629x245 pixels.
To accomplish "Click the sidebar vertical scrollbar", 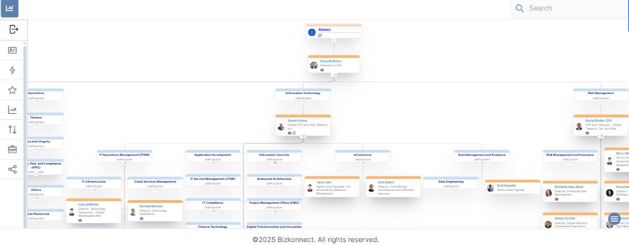I will tap(25, 136).
